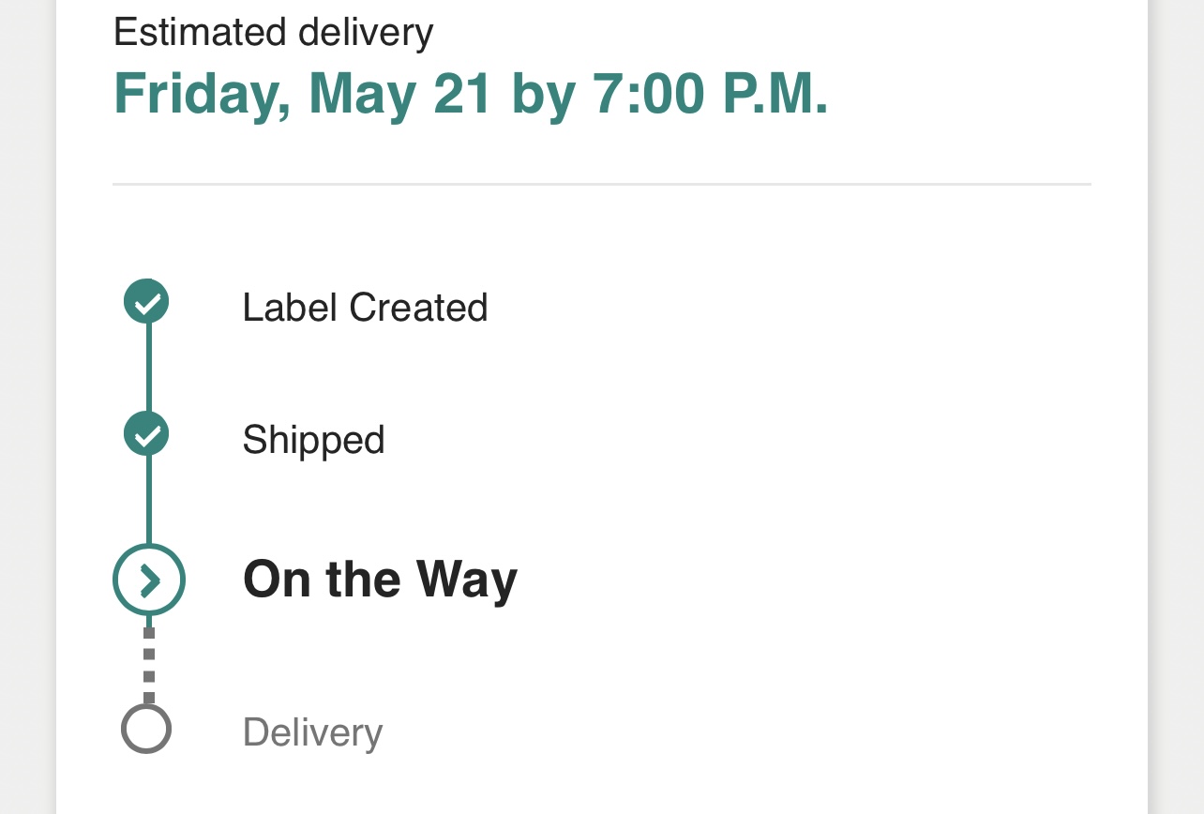Click progress line between Label Created and Shipped
The width and height of the screenshot is (1204, 814).
[x=149, y=368]
